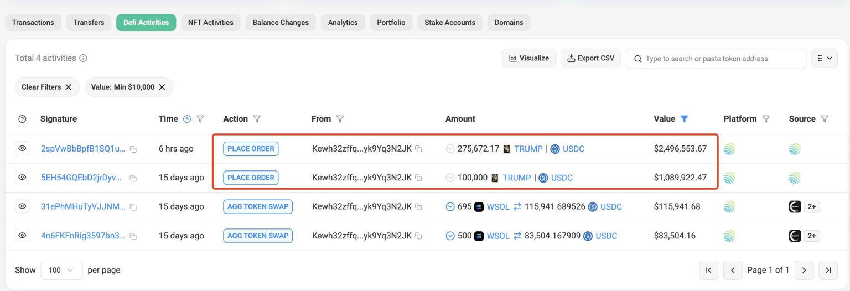850x291 pixels.
Task: Copy the From address in first row
Action: pos(419,149)
